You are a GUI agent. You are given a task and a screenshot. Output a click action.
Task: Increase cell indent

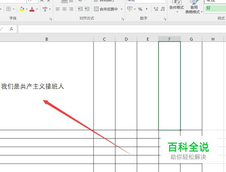[x=87, y=9]
